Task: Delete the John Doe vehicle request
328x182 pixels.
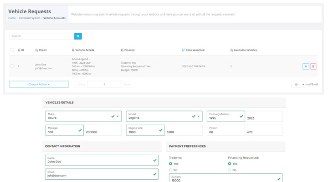Action: point(313,66)
